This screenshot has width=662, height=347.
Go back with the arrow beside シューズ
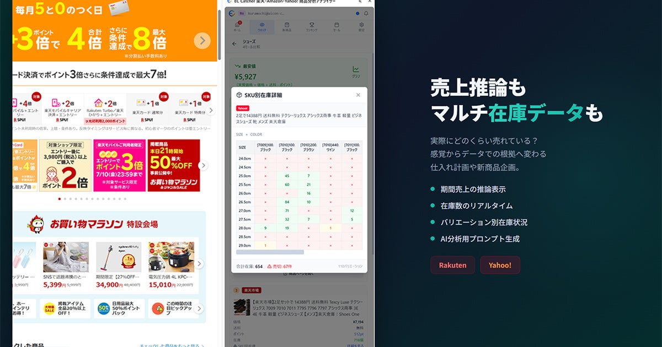pos(234,44)
